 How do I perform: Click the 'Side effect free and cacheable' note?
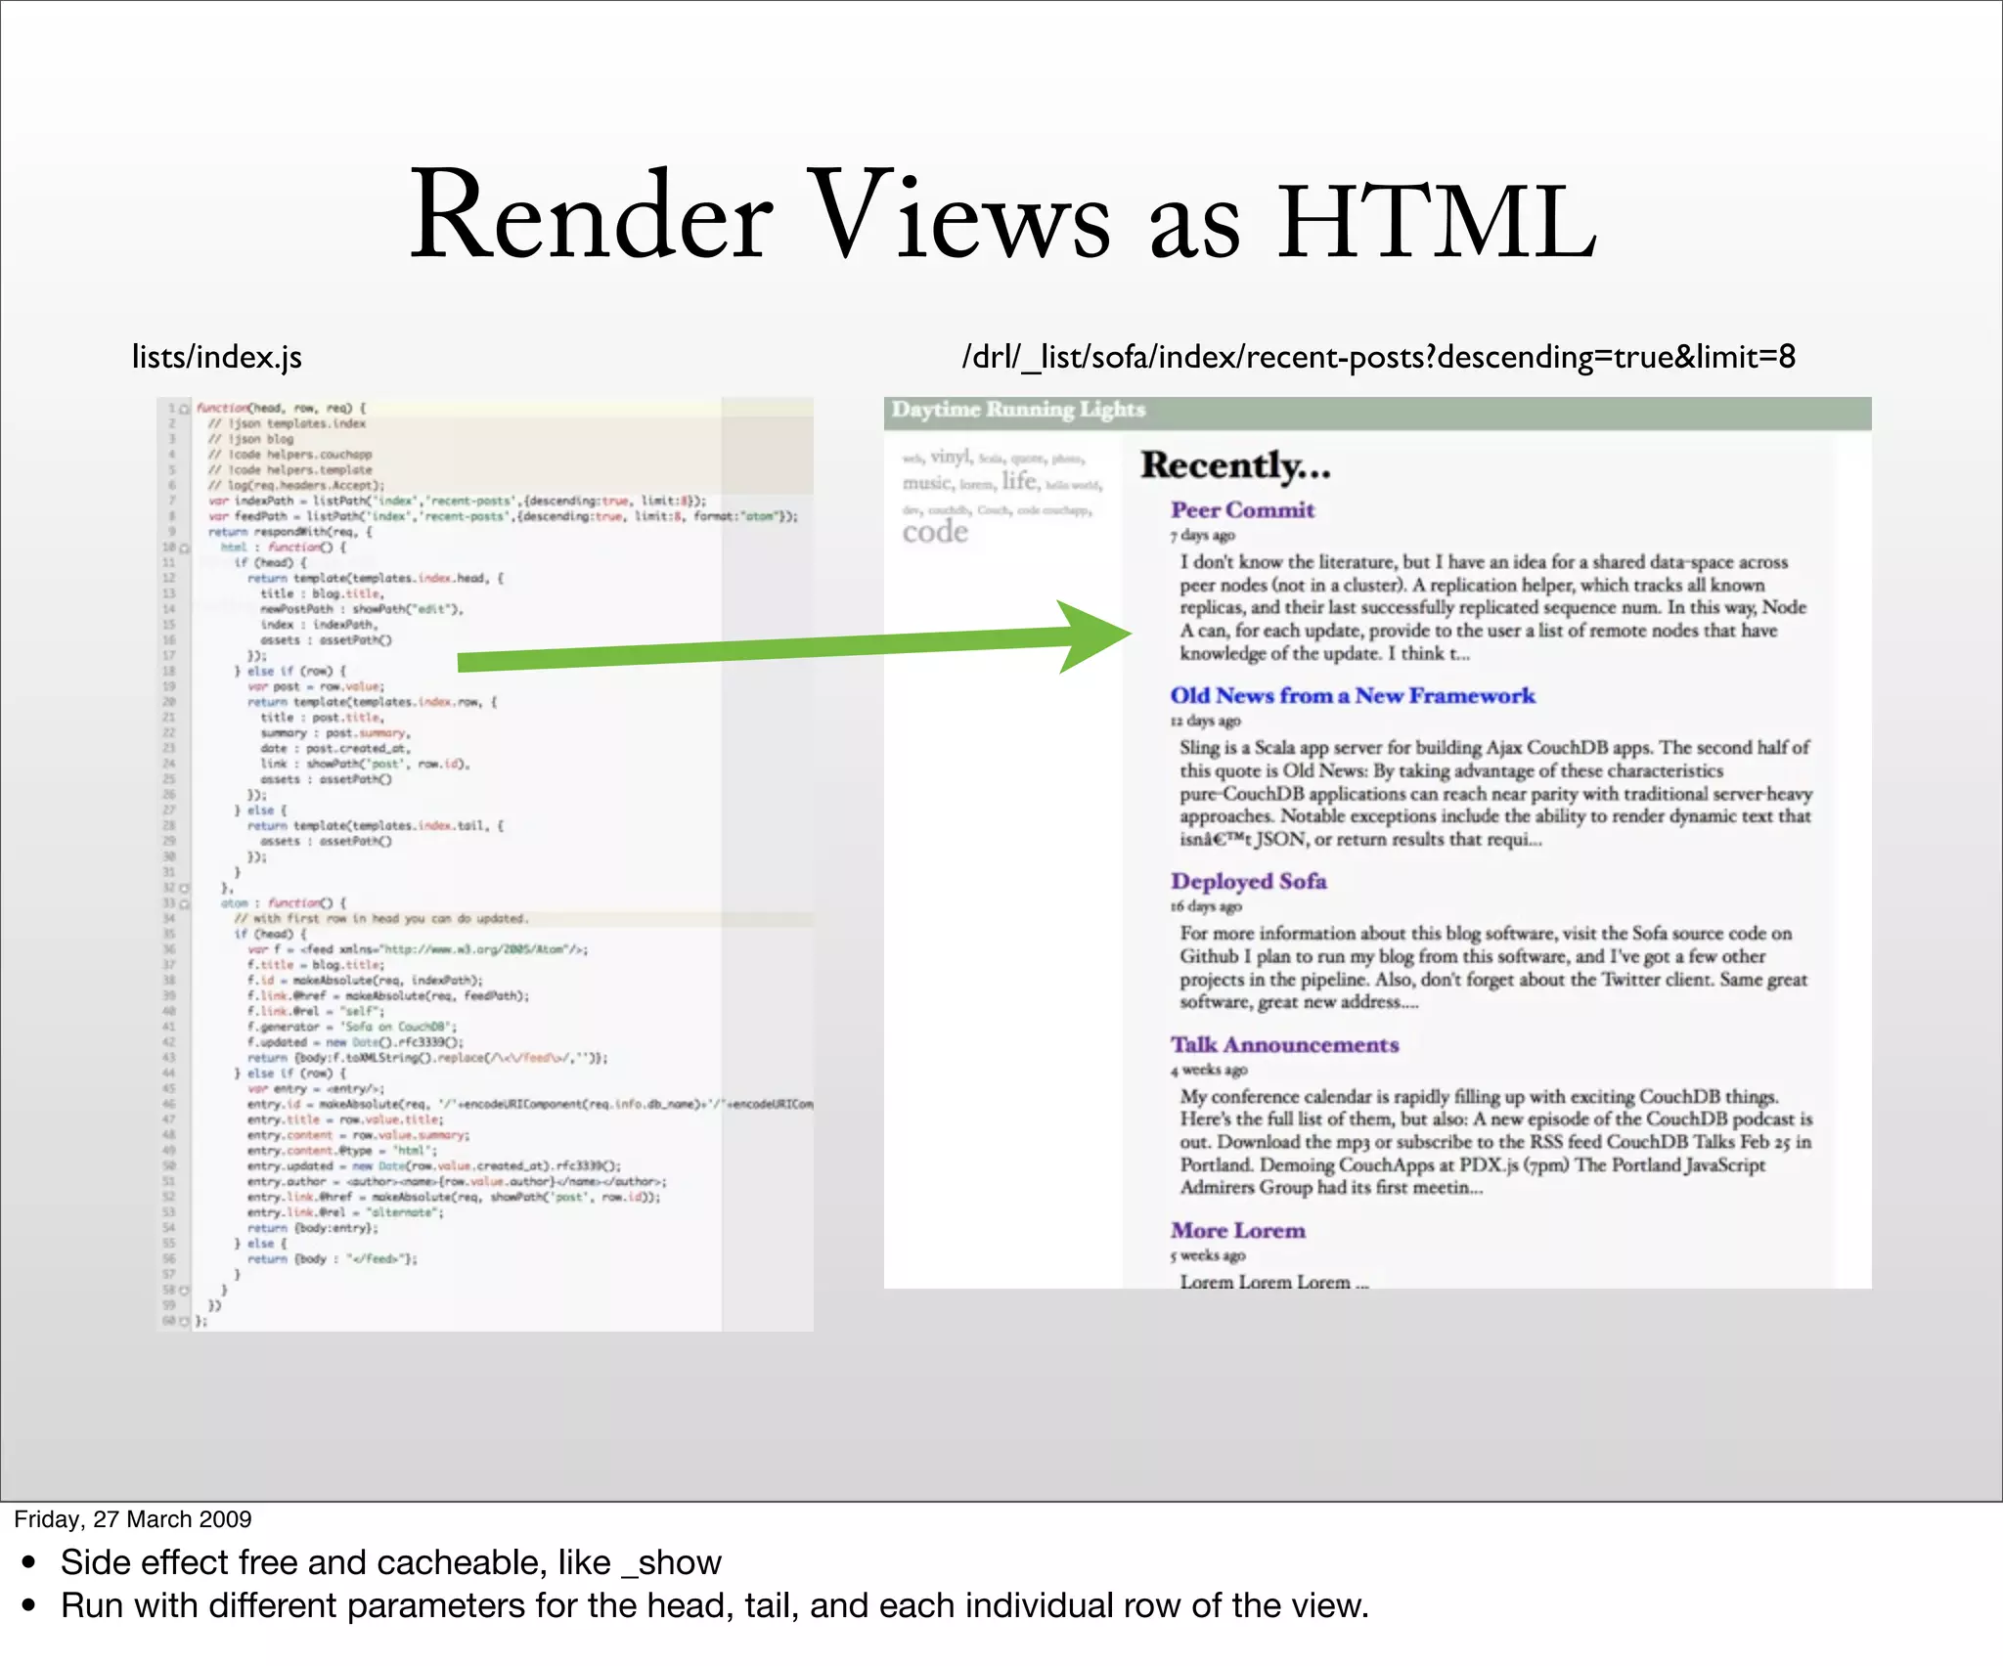(391, 1562)
